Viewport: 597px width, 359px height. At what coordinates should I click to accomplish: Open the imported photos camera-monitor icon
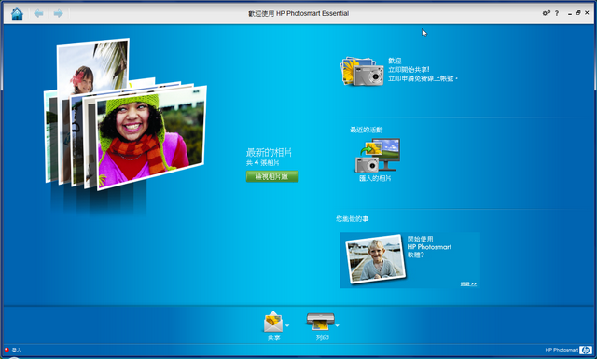click(377, 156)
